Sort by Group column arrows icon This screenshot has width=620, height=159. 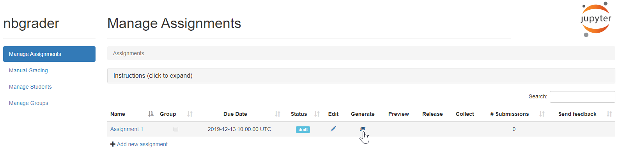(x=190, y=114)
